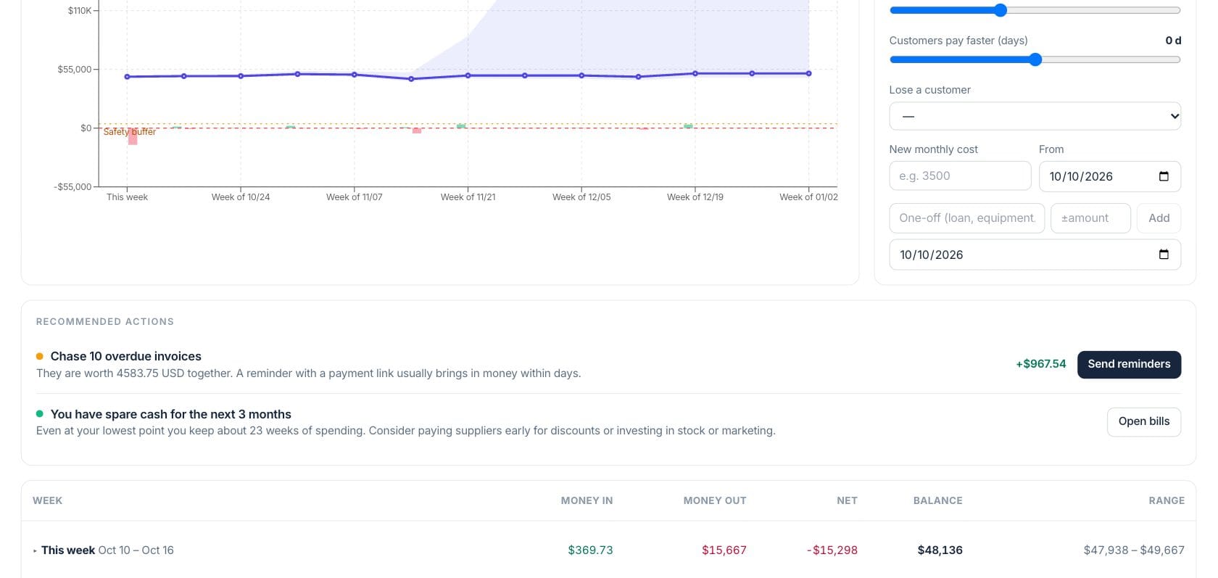
Task: Click the upper slider handle above Customers pay faster
Action: click(1000, 10)
